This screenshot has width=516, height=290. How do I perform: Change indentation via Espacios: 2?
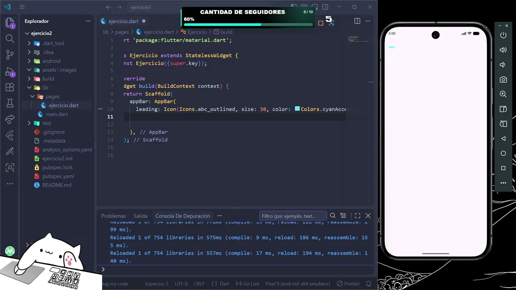(x=157, y=284)
